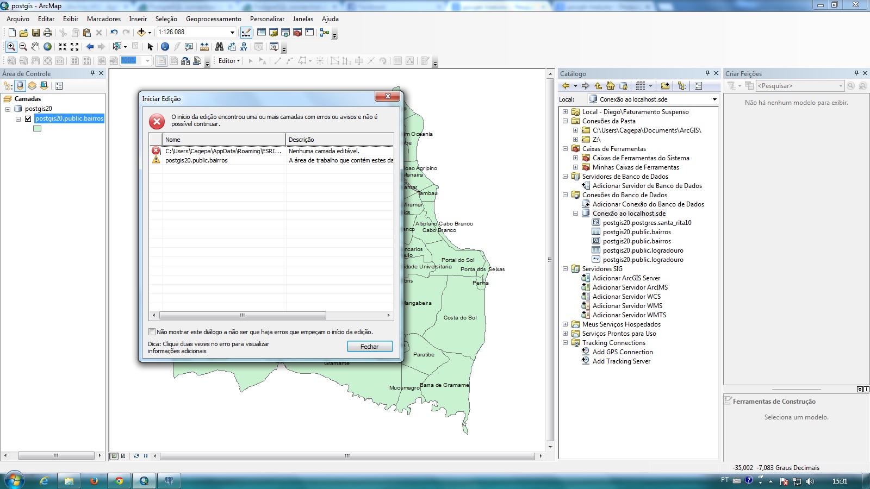Click the Descrição column header
This screenshot has width=870, height=489.
(340, 140)
